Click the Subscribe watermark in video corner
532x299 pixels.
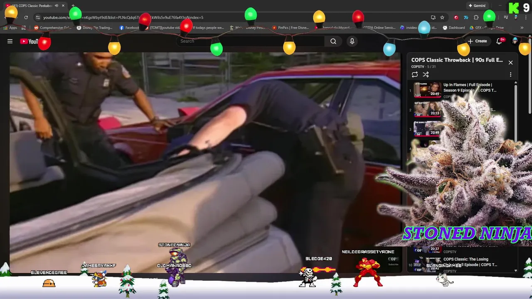(x=393, y=261)
